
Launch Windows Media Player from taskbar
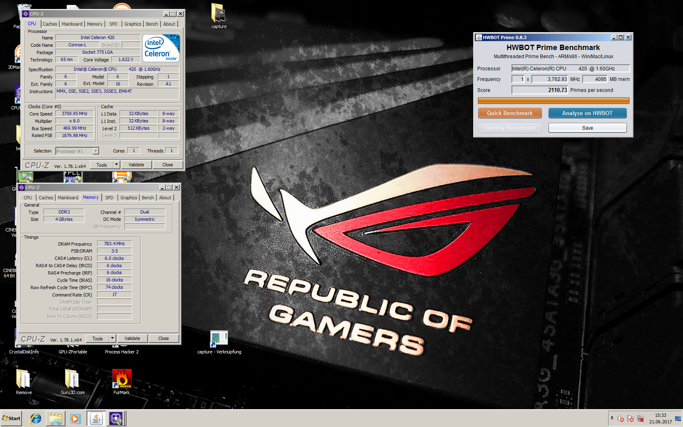tap(76, 418)
